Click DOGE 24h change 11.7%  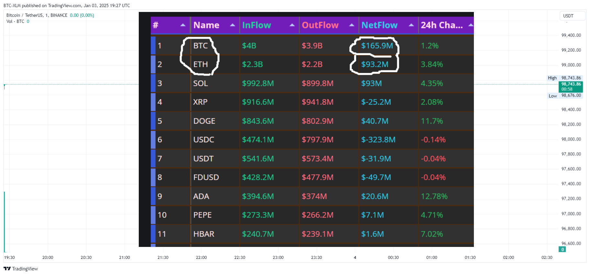click(x=432, y=121)
